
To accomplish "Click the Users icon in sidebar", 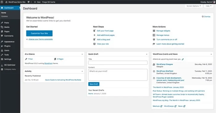I will (x=2, y=50).
